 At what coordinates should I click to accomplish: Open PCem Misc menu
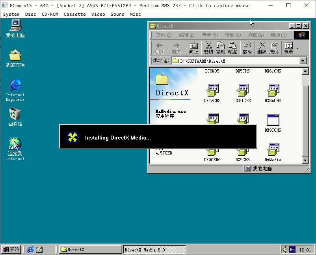pyautogui.click(x=135, y=14)
